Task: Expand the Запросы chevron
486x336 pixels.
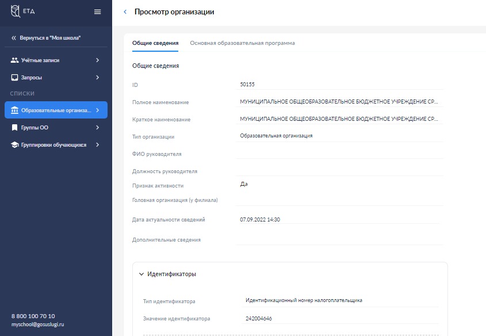Action: [x=98, y=78]
